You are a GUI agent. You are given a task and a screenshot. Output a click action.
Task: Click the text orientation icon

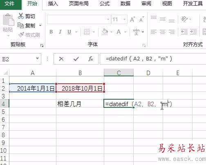184,19
